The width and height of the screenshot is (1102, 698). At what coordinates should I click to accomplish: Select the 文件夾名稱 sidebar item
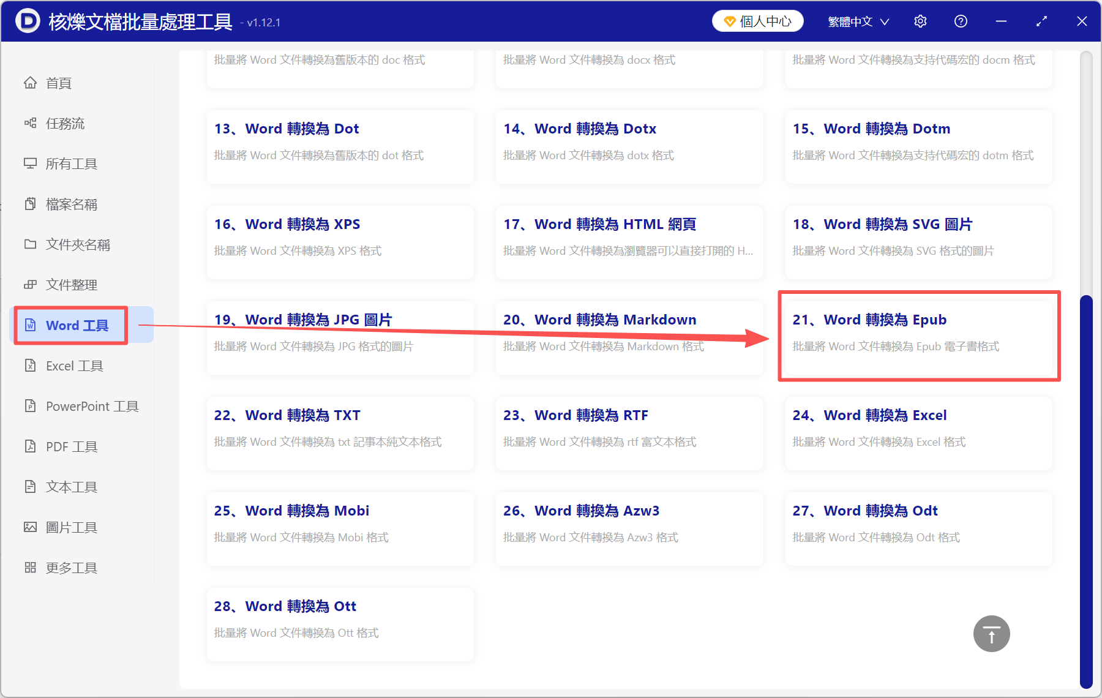point(77,244)
